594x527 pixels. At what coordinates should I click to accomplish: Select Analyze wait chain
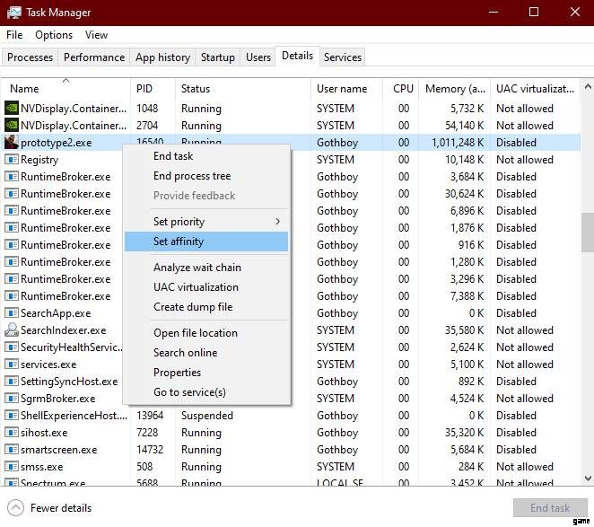pyautogui.click(x=206, y=268)
